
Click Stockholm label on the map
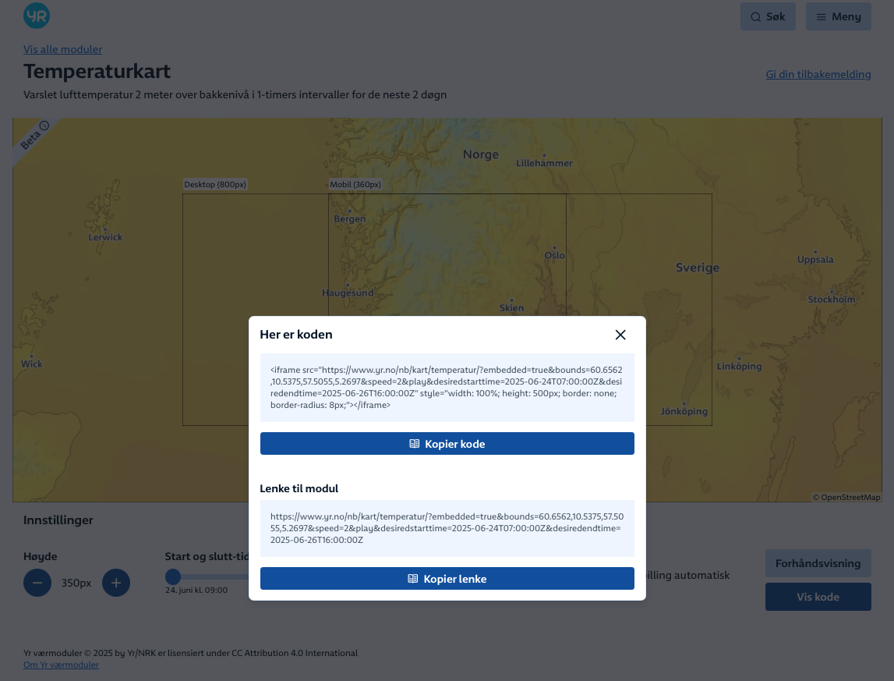pos(832,299)
